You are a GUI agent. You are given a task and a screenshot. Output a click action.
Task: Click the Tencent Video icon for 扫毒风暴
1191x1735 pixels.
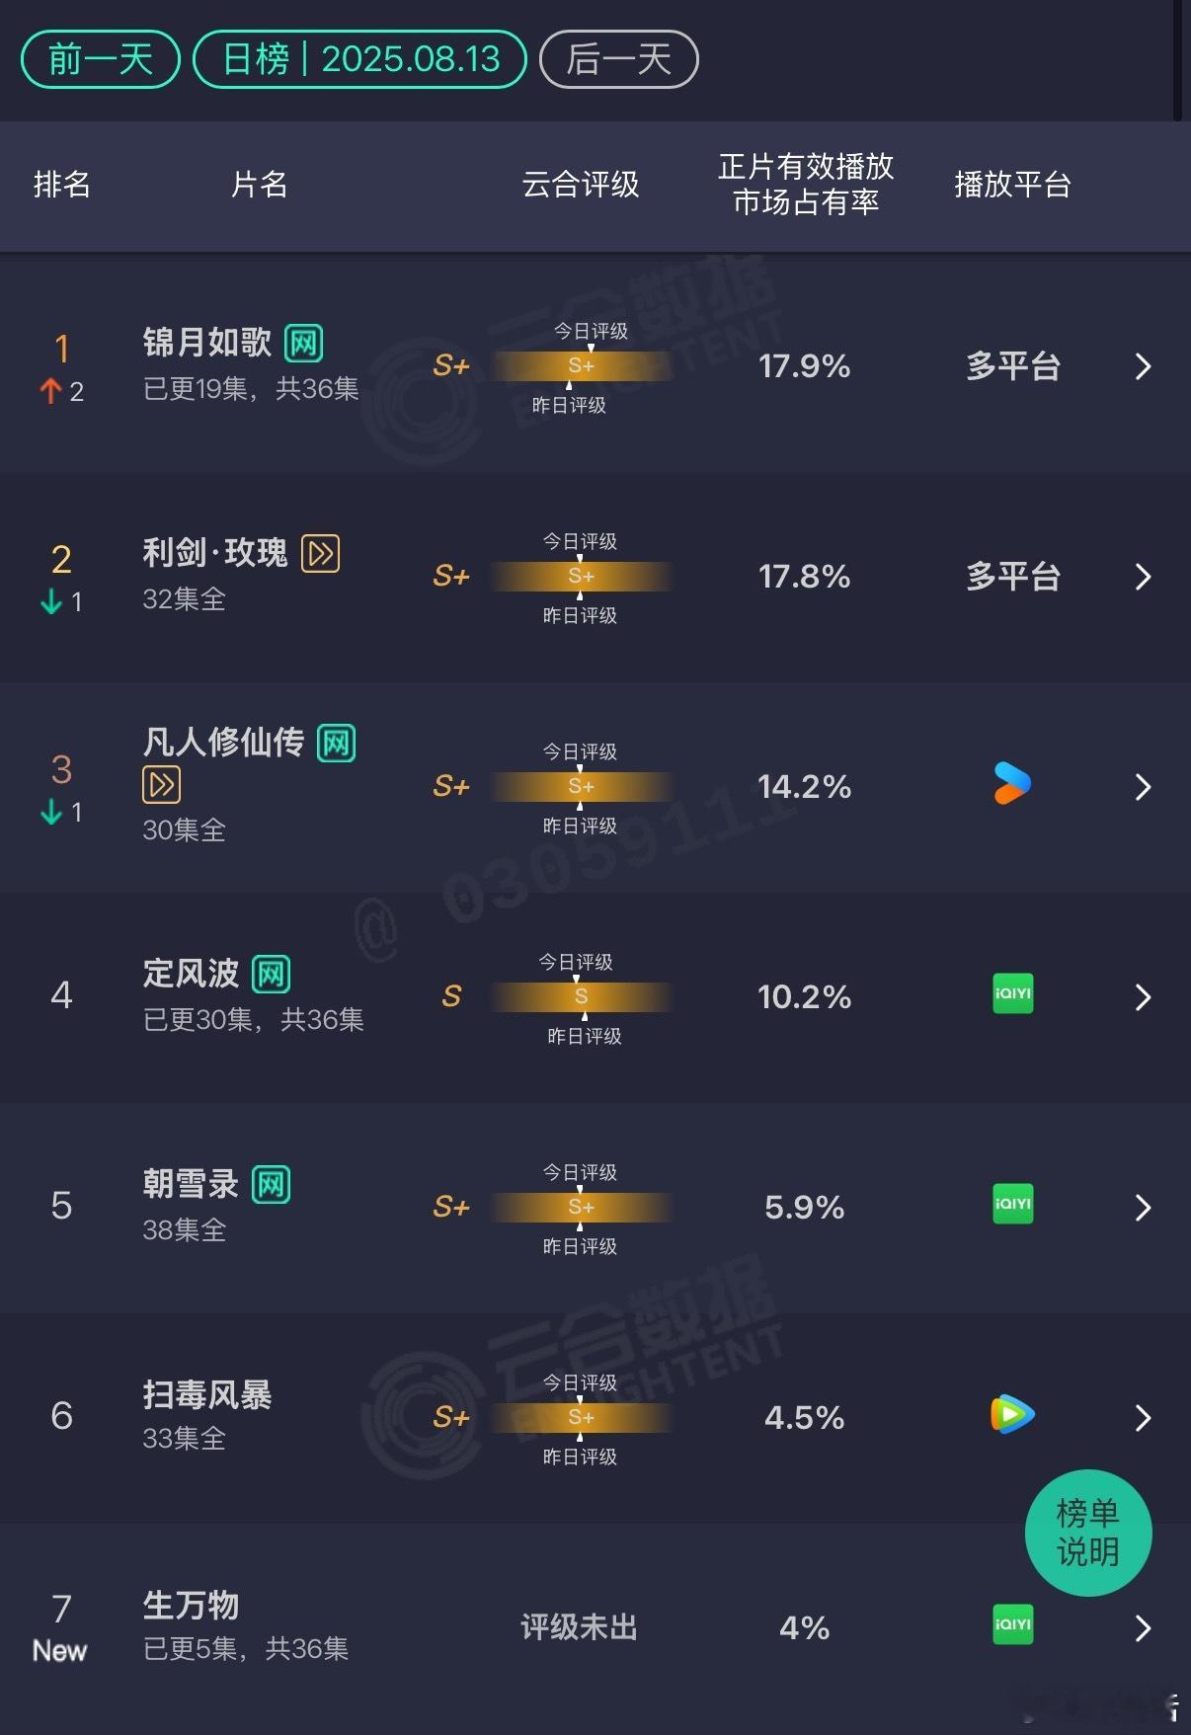[1012, 1414]
